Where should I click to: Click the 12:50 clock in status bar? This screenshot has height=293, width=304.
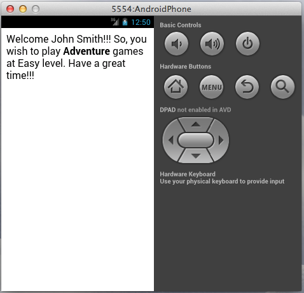141,22
